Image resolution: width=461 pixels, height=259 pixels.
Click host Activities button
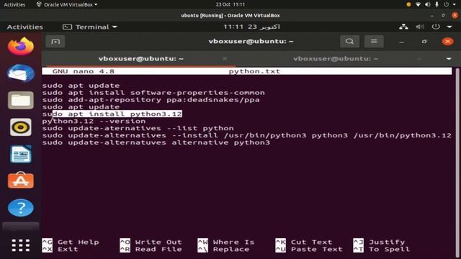(x=14, y=4)
